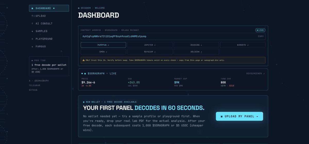Open the Telegram link

pos(35,85)
